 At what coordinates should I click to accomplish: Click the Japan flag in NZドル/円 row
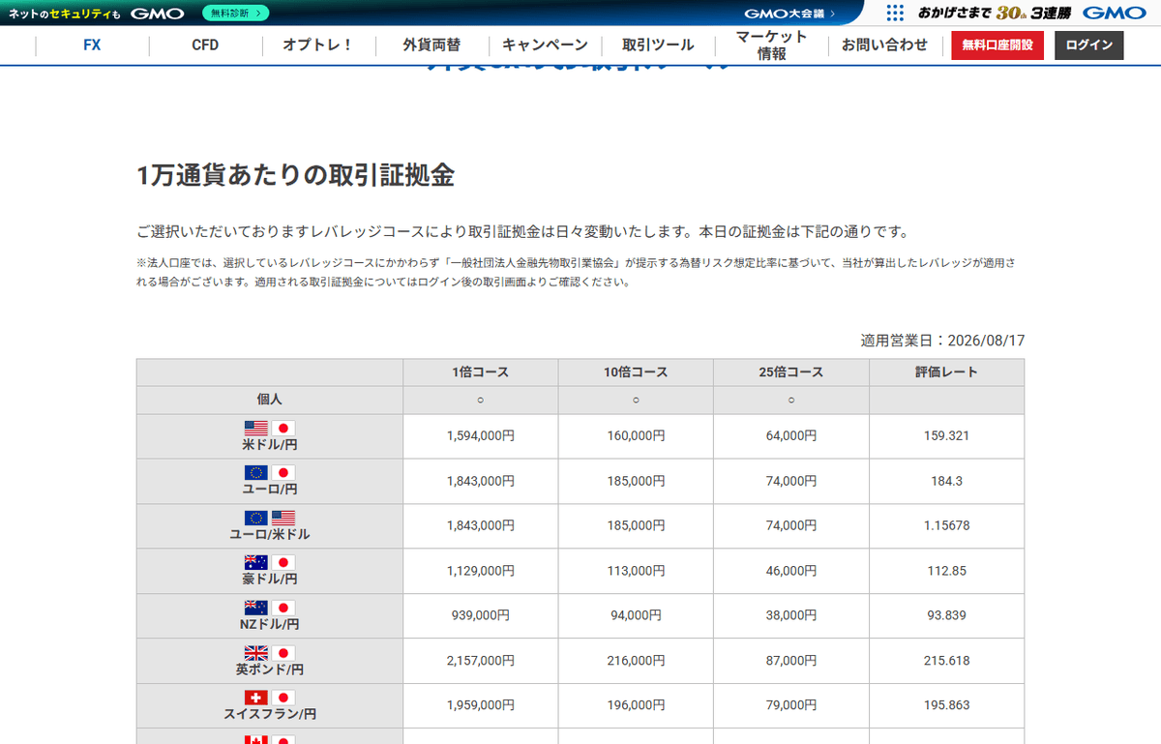tap(283, 608)
